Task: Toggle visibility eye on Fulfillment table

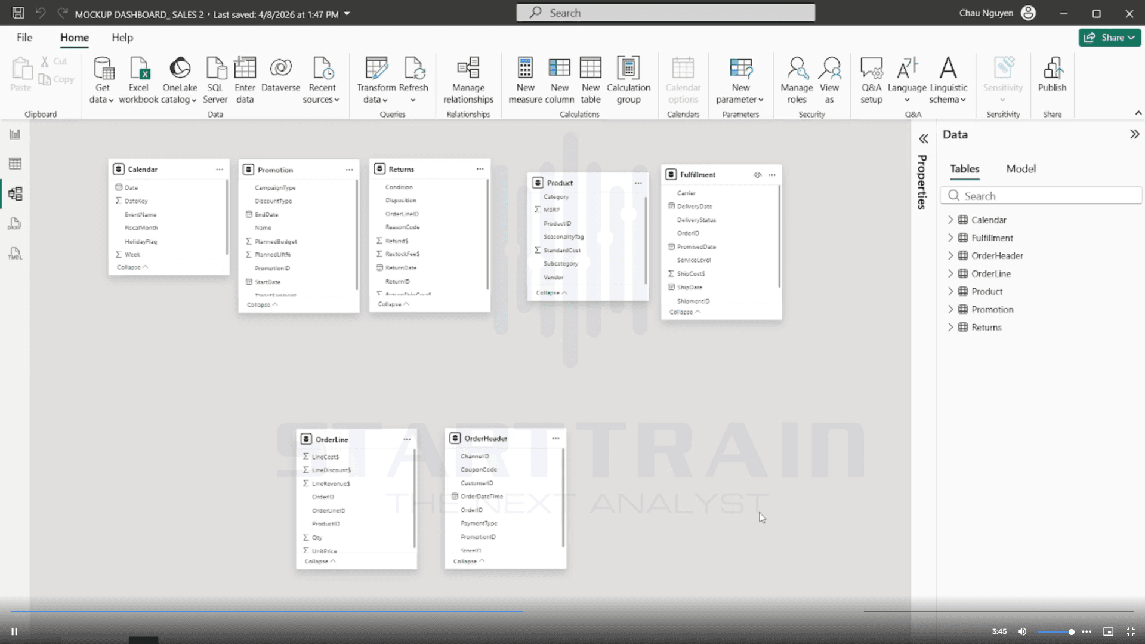Action: point(757,175)
